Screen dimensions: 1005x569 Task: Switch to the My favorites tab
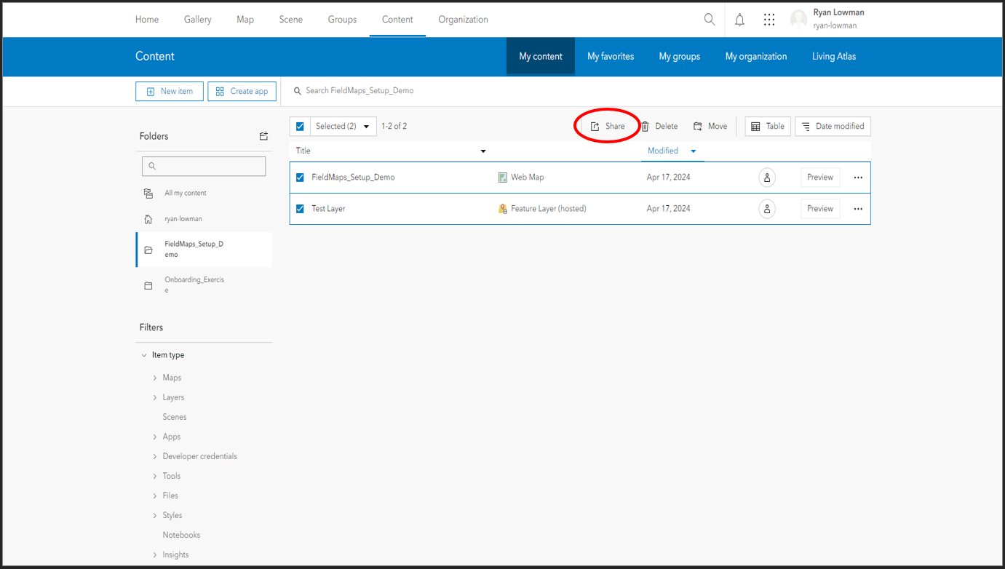pos(610,56)
